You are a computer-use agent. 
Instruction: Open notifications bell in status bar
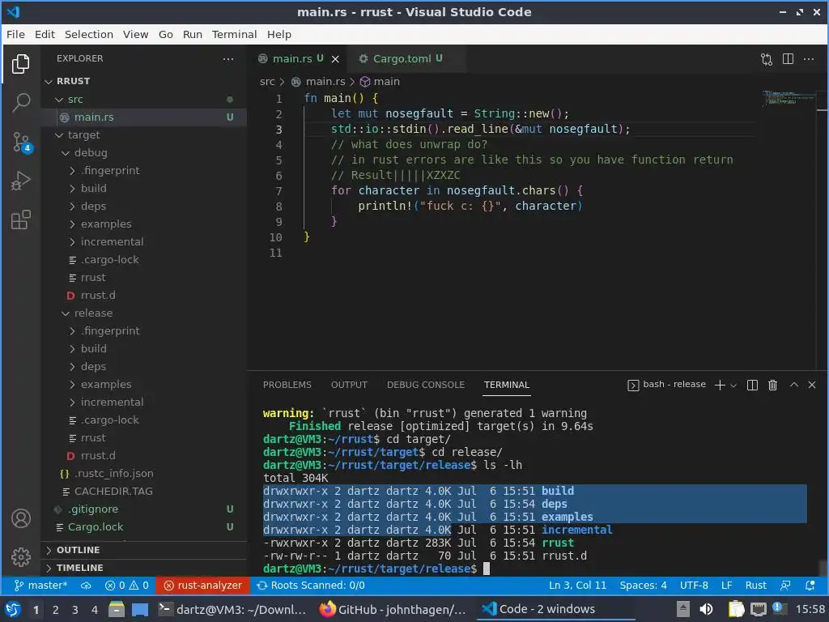(x=810, y=585)
